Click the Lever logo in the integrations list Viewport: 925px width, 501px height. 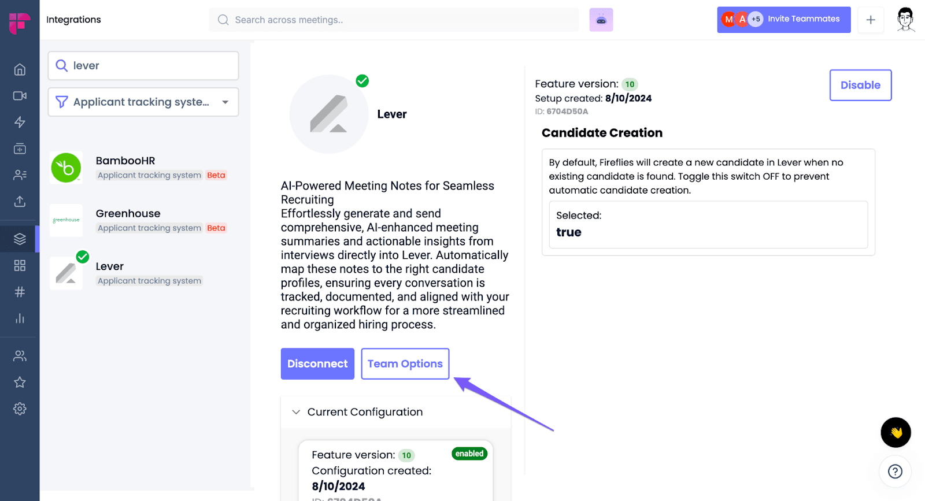point(66,273)
